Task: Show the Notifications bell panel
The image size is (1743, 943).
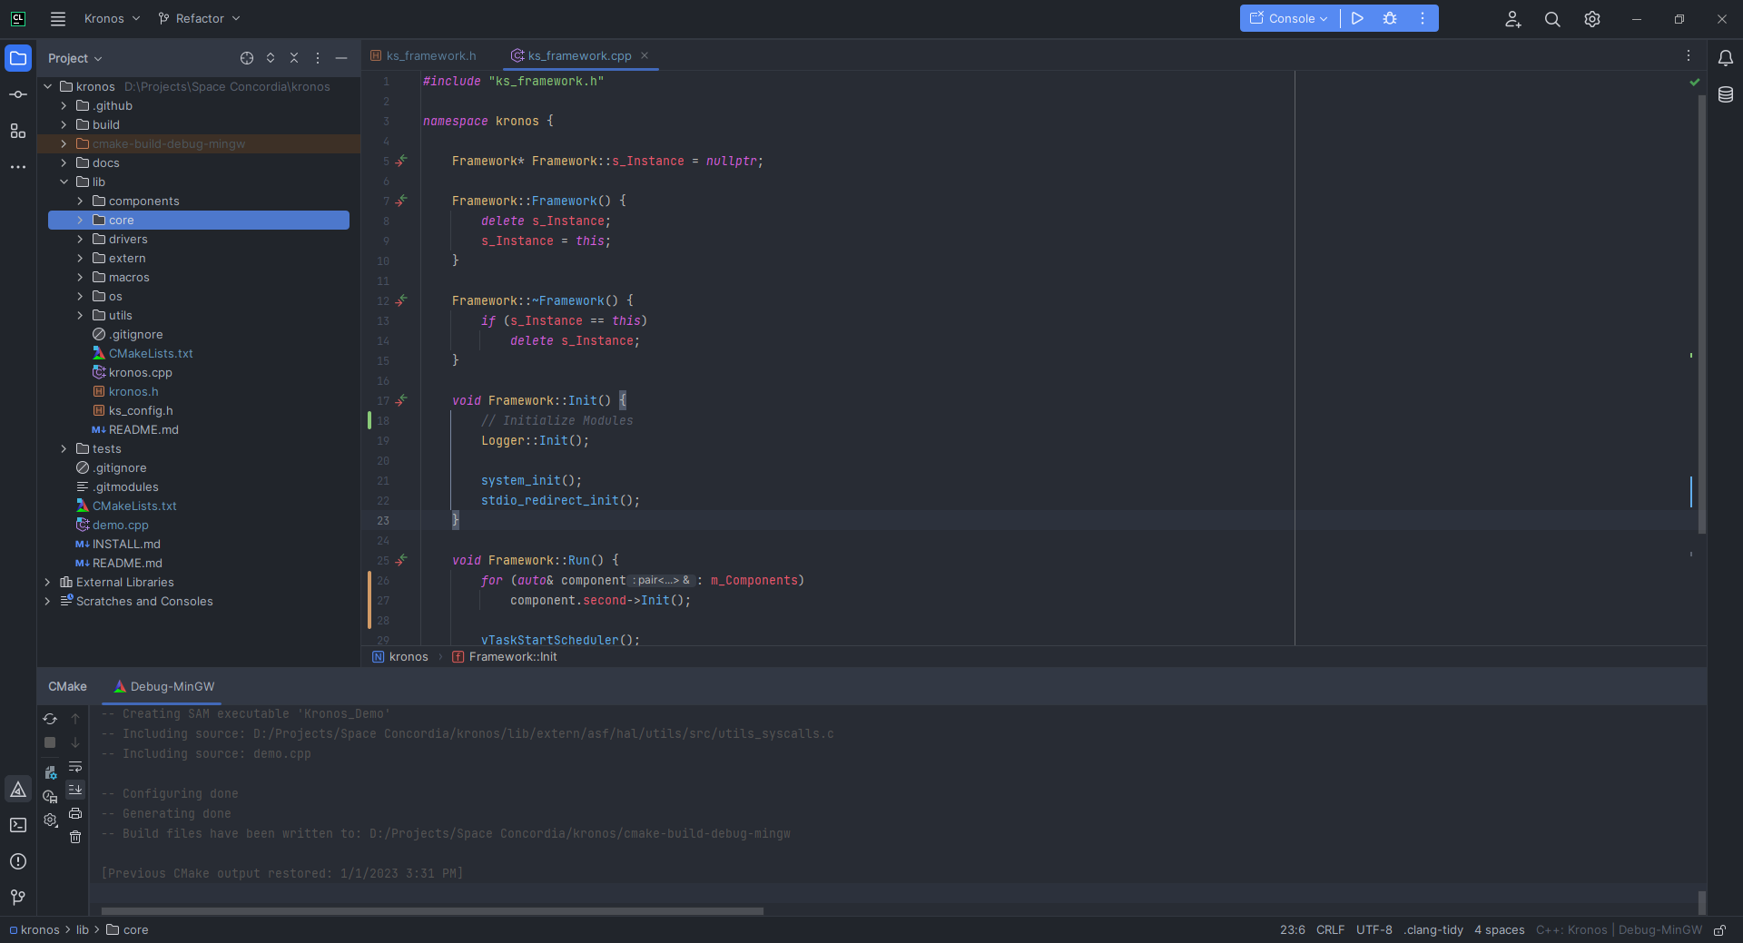Action: (1726, 58)
